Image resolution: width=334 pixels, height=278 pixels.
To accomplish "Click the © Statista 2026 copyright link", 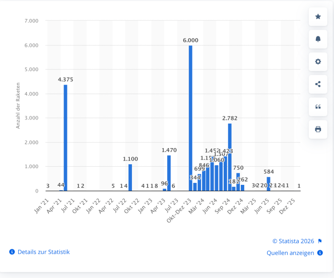I will (293, 241).
